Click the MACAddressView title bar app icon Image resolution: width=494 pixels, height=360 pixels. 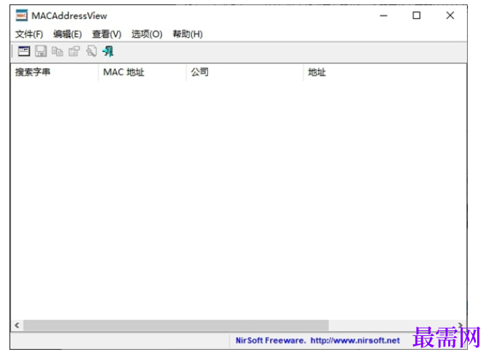[x=22, y=15]
